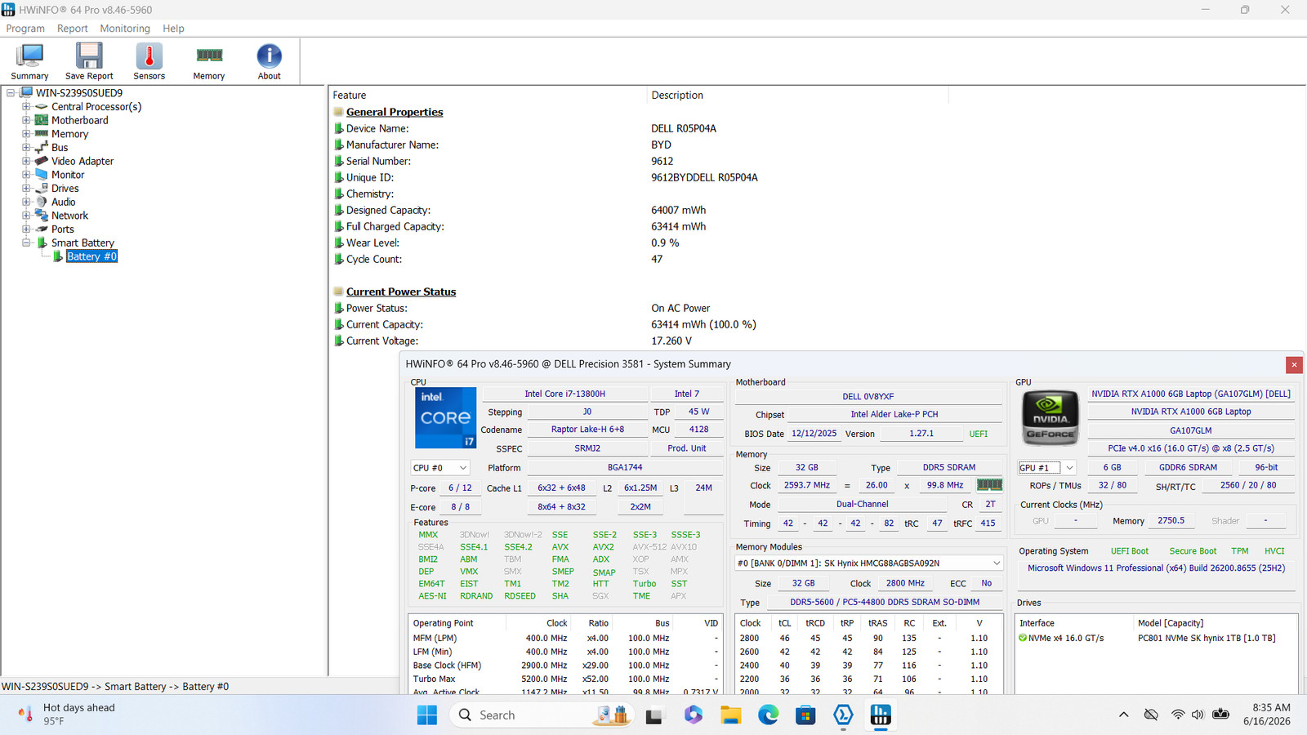
Task: Click the battery tray icon
Action: [1220, 715]
